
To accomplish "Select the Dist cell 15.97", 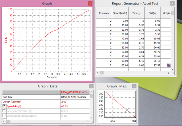I will point(153,43).
